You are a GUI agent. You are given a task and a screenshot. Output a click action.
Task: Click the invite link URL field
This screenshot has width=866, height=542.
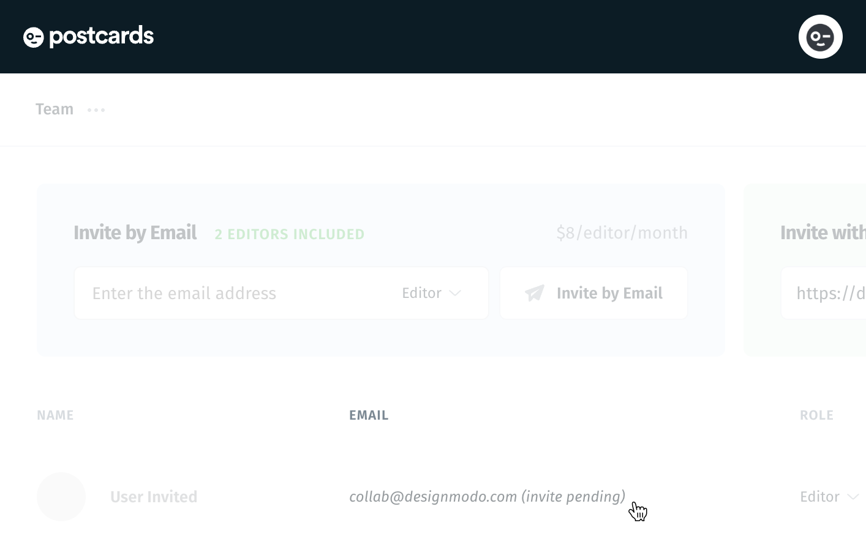point(823,293)
